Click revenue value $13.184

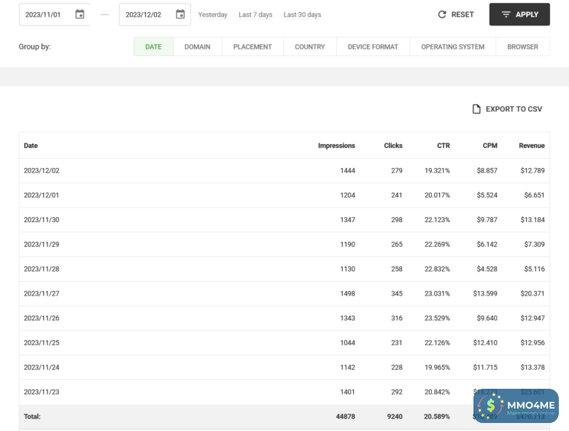533,220
